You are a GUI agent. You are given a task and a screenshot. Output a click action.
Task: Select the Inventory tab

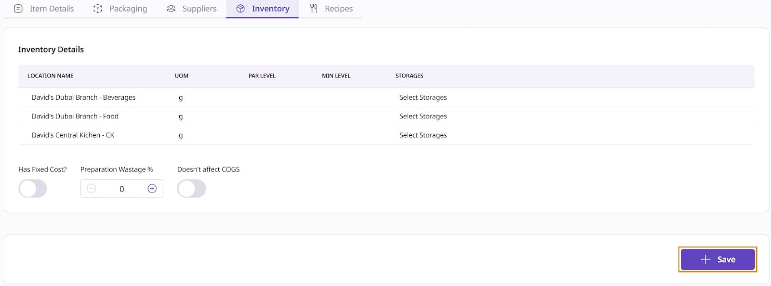[x=262, y=9]
